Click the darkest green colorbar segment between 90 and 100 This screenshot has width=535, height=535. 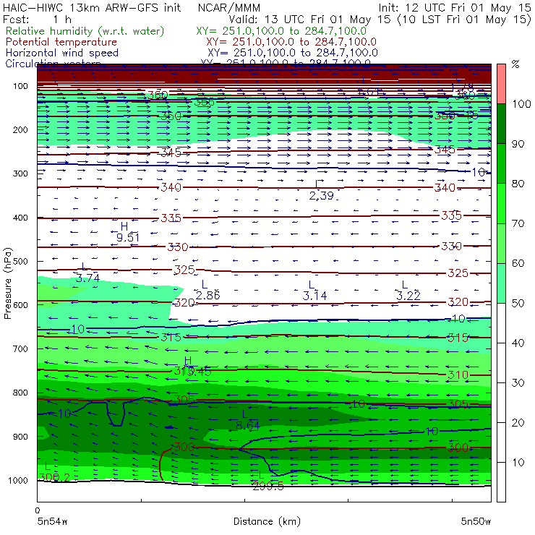[x=501, y=124]
